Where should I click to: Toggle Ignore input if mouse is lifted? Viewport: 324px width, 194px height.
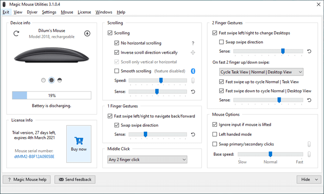(x=215, y=124)
